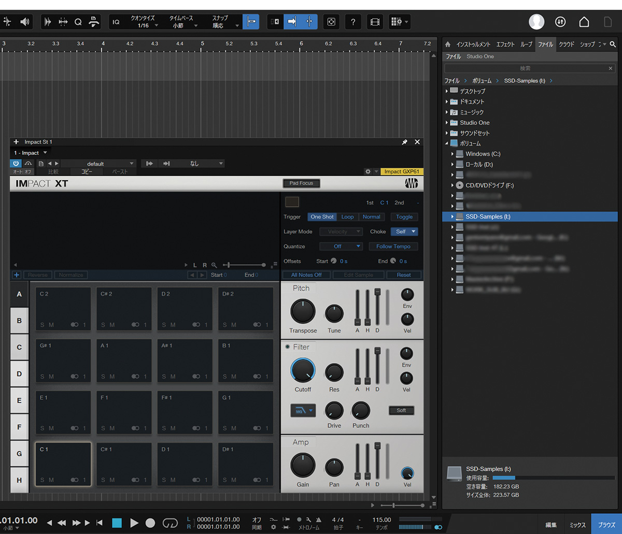
Task: Open the IQ input quantize button
Action: 116,22
